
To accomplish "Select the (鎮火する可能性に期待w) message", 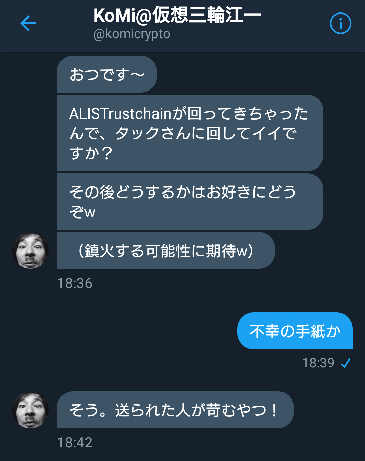I will [x=166, y=251].
